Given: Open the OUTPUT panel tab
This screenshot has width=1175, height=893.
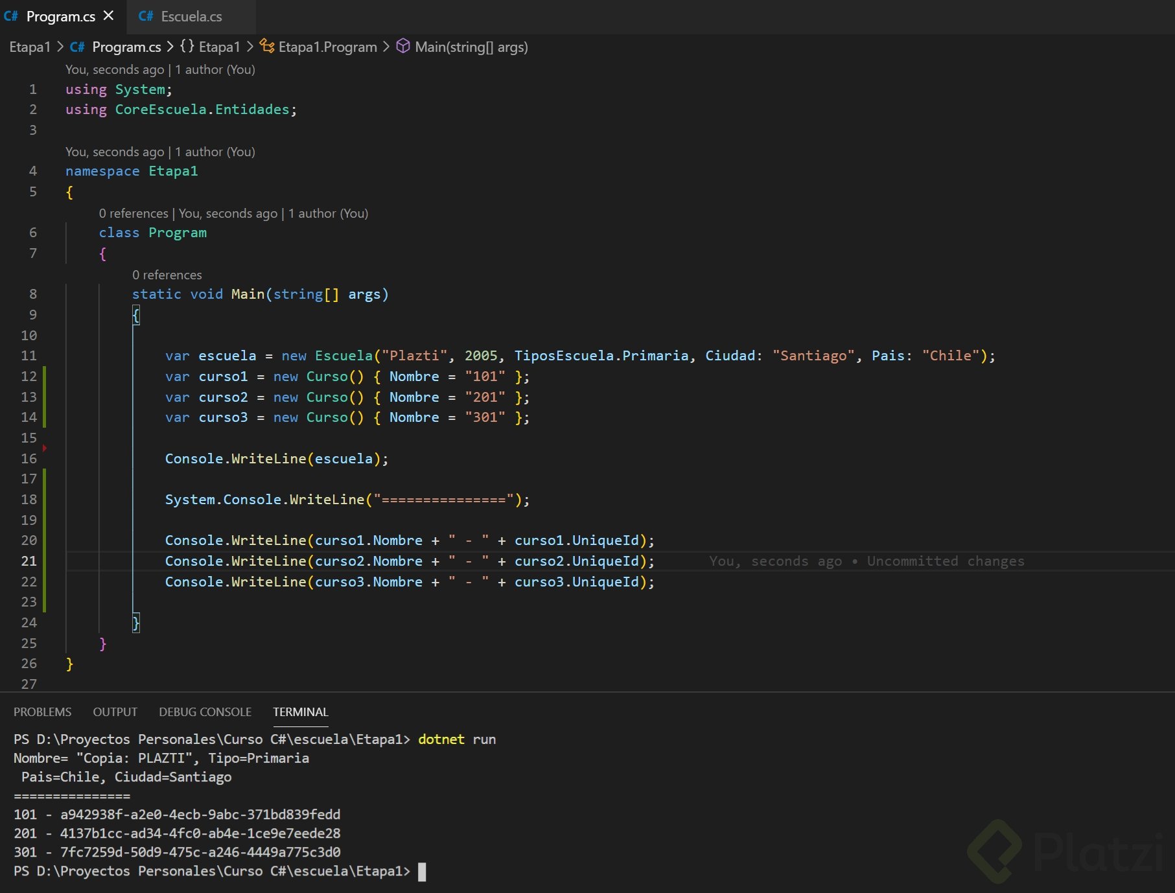Looking at the screenshot, I should pos(115,712).
